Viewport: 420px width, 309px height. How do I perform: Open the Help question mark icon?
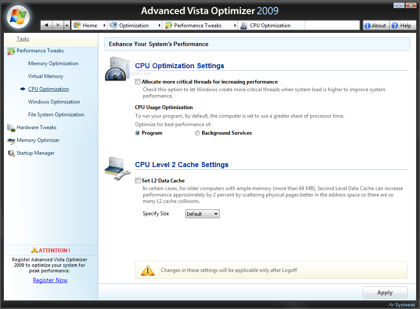click(394, 26)
